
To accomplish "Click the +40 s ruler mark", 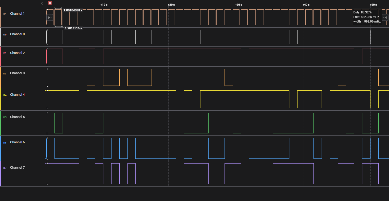I will [306, 5].
